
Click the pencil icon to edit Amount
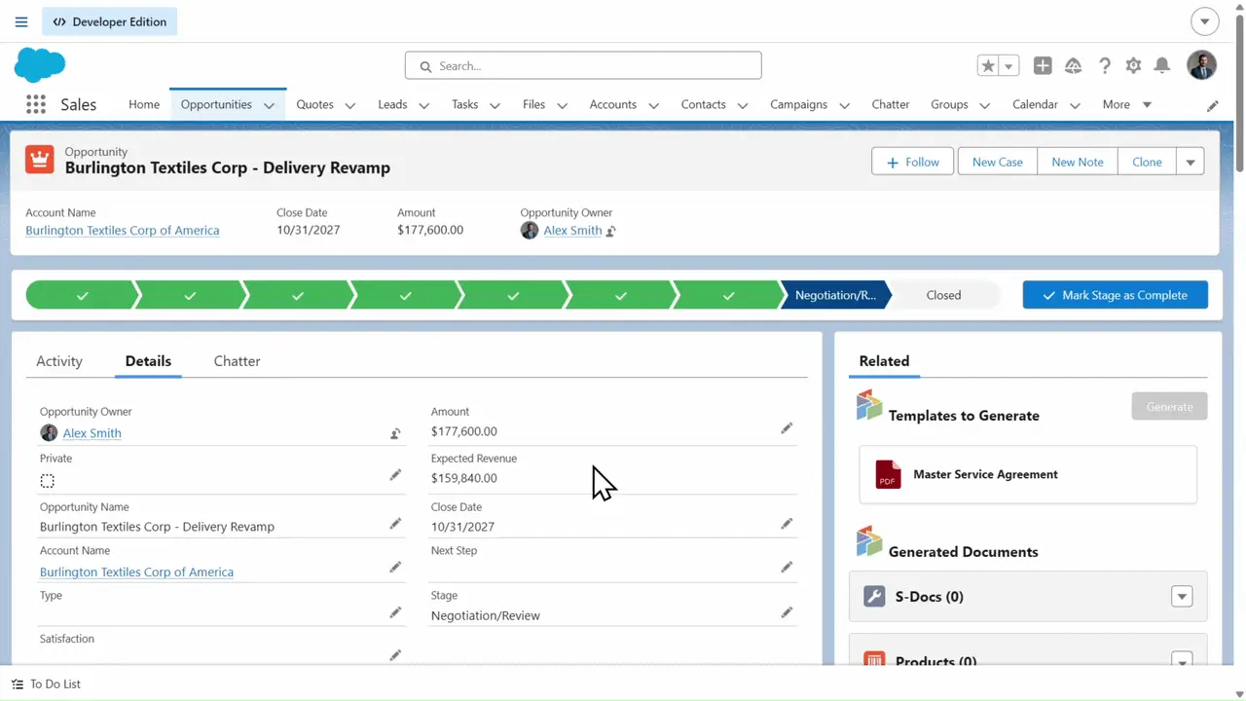click(787, 428)
